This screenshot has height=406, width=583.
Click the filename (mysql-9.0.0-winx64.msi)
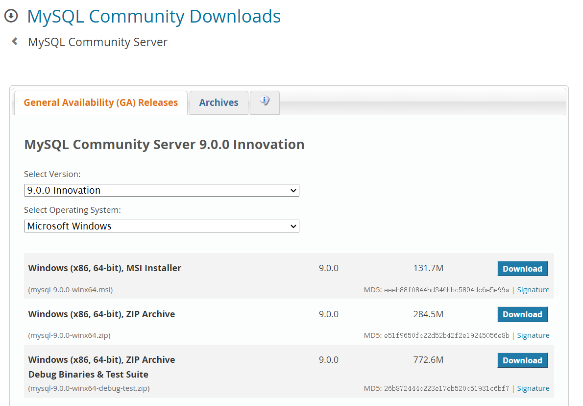click(70, 290)
